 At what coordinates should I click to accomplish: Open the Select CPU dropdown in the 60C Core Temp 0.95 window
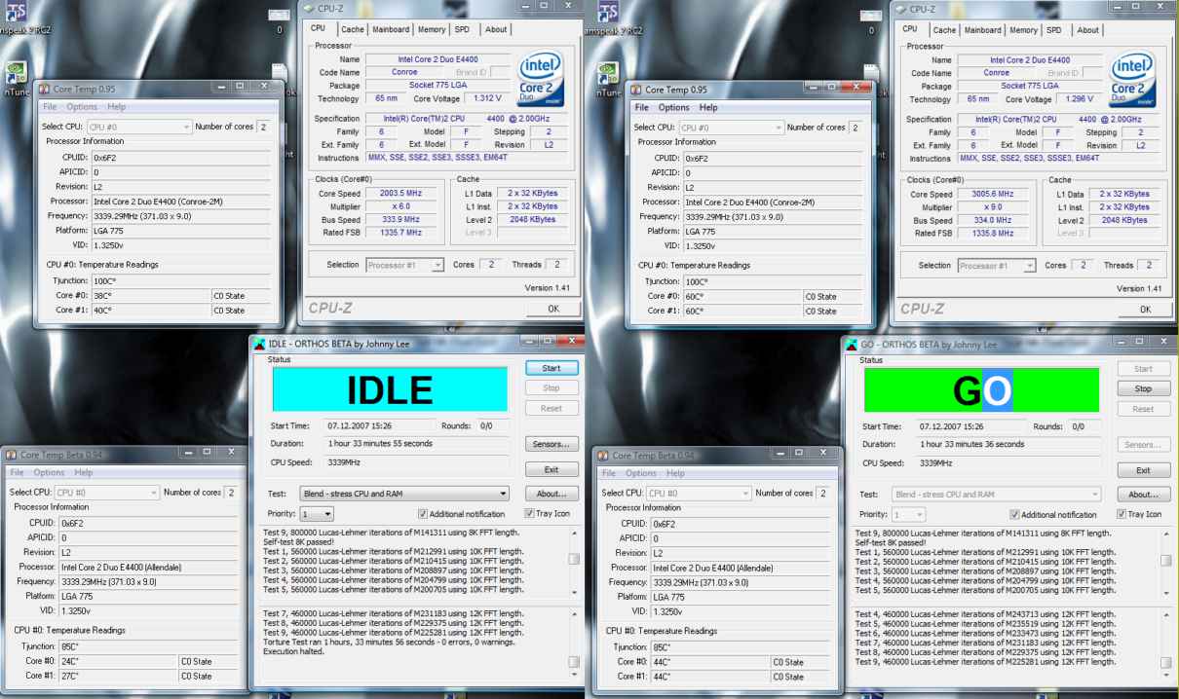(x=732, y=128)
